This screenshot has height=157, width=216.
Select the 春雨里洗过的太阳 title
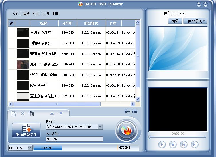[44, 54]
